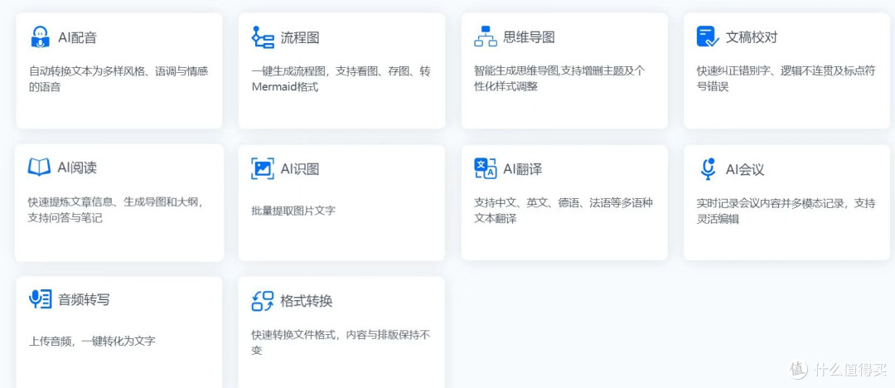Open the AI配音 tool title
The width and height of the screenshot is (895, 388).
78,37
